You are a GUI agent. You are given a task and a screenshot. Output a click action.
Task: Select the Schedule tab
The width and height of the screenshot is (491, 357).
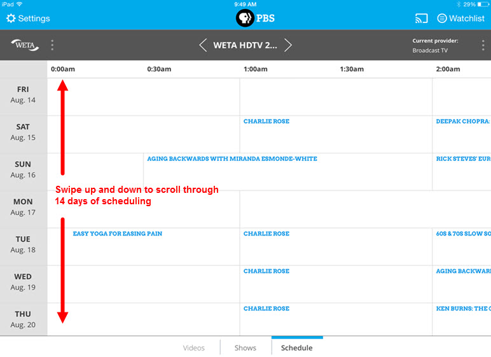297,347
